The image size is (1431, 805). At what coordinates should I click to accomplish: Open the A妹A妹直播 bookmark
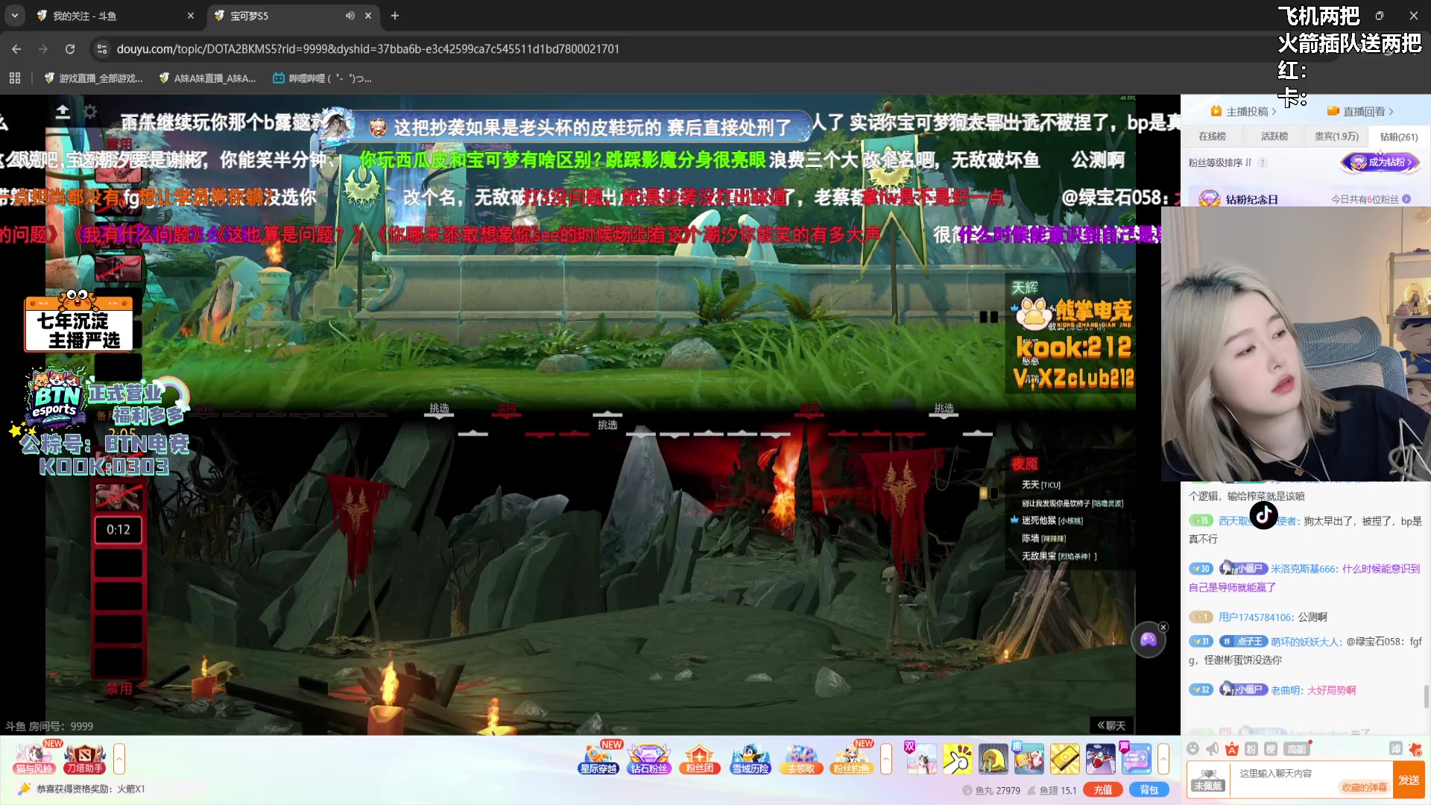(207, 78)
